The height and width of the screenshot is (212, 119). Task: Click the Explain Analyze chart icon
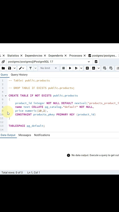tap(94, 68)
